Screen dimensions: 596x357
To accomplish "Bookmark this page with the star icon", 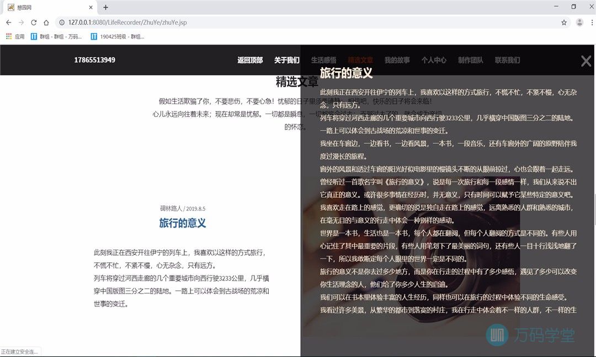I will 564,23.
